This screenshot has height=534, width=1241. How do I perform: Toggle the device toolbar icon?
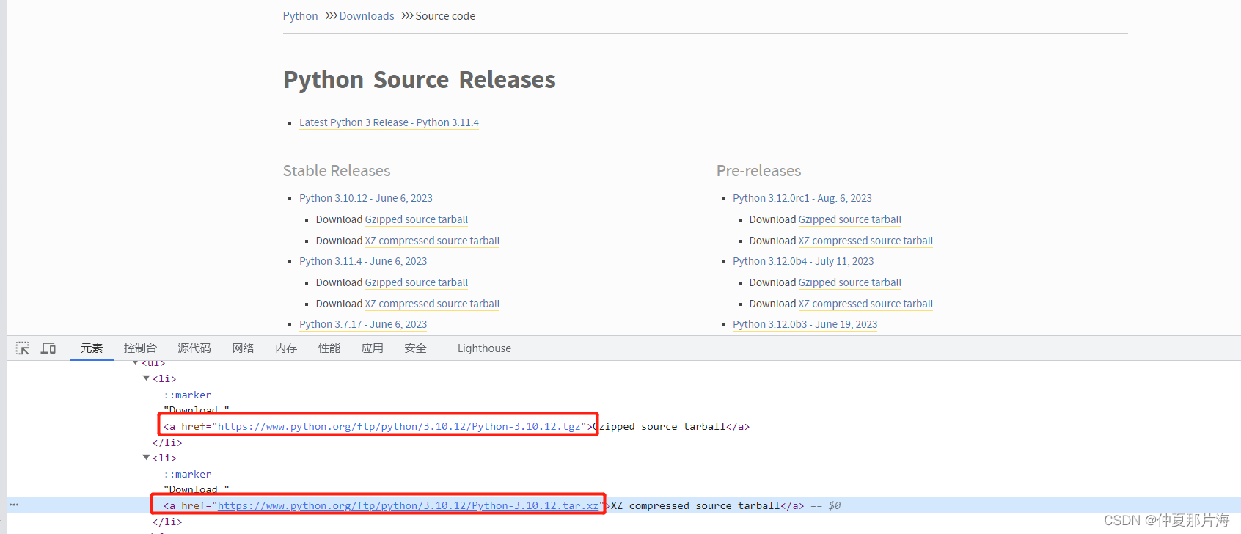48,348
